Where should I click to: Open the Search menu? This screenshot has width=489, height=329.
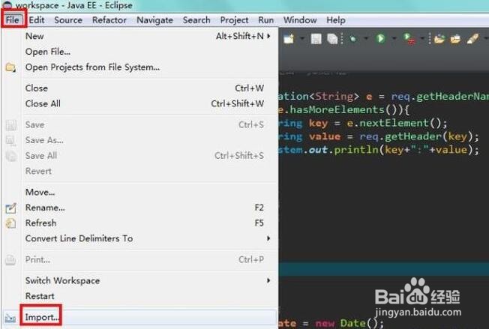point(196,20)
